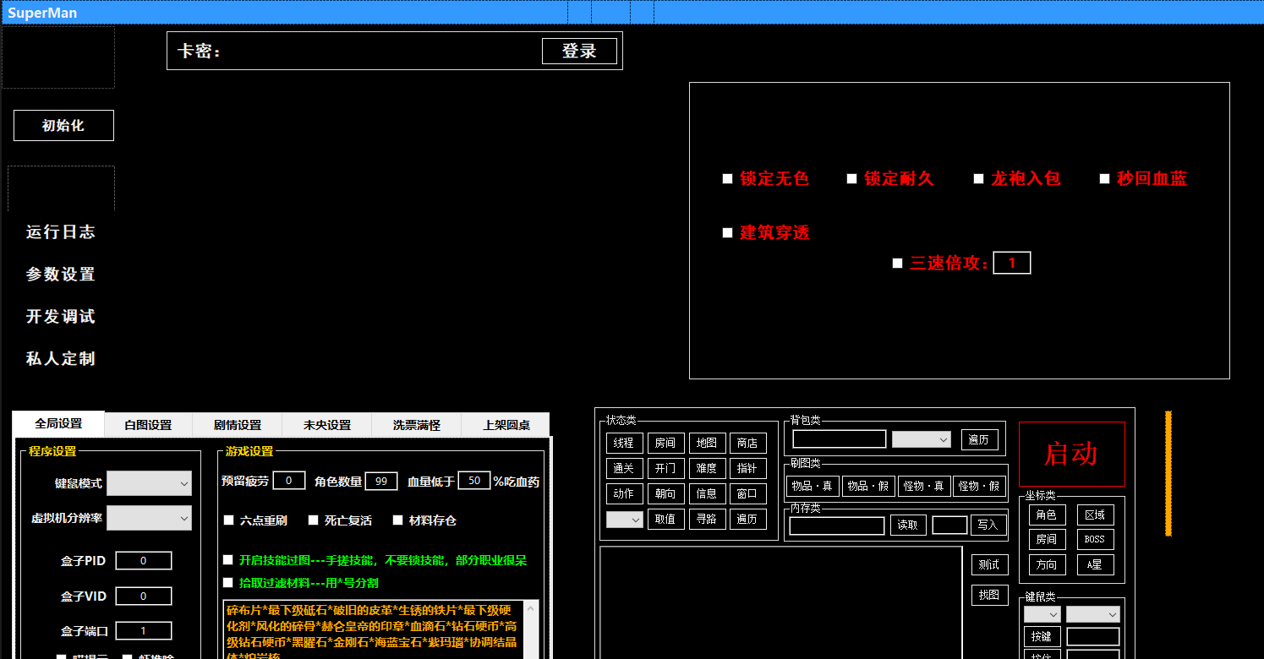Switch to the 白图设置 tab
1264x659 pixels.
147,425
